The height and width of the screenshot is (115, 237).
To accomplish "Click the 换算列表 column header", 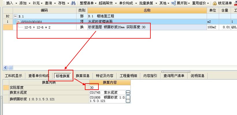I will [49, 82].
